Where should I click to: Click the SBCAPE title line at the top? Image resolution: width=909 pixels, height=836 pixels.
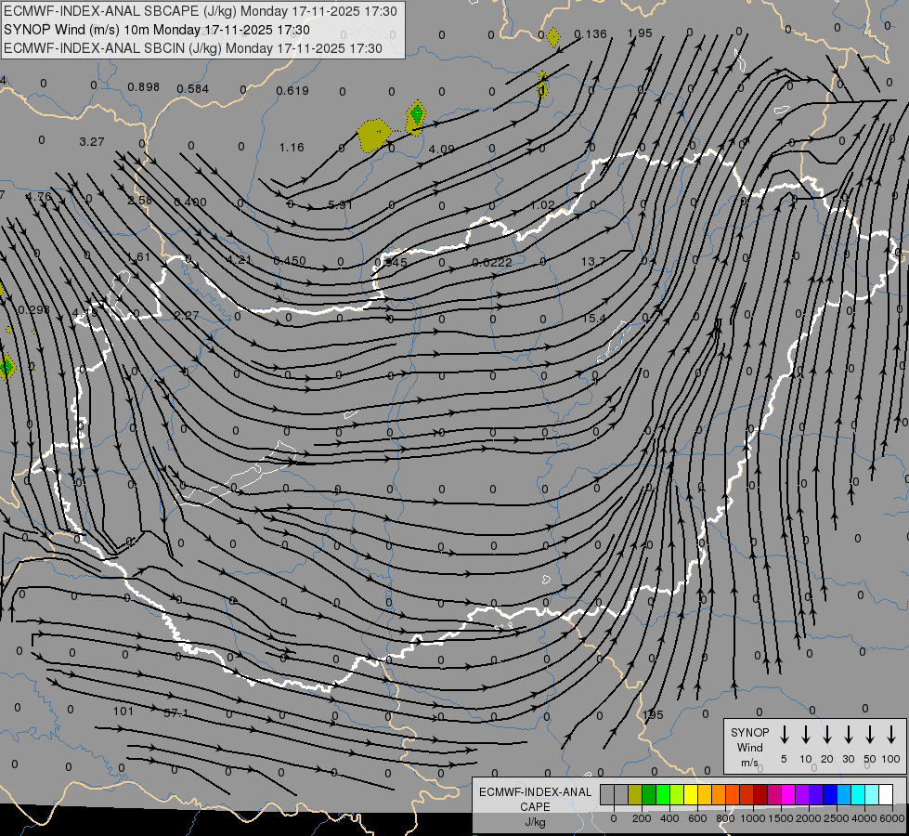pyautogui.click(x=201, y=11)
